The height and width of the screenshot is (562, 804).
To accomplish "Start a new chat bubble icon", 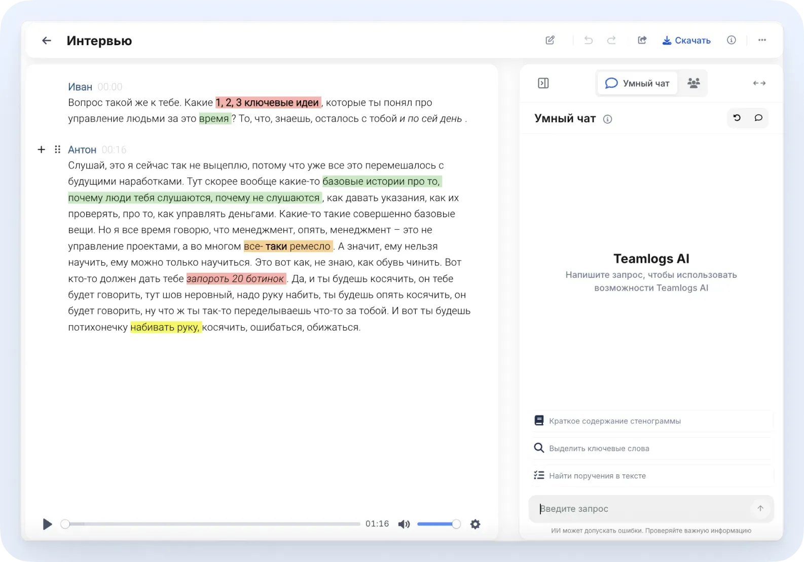I will coord(758,118).
